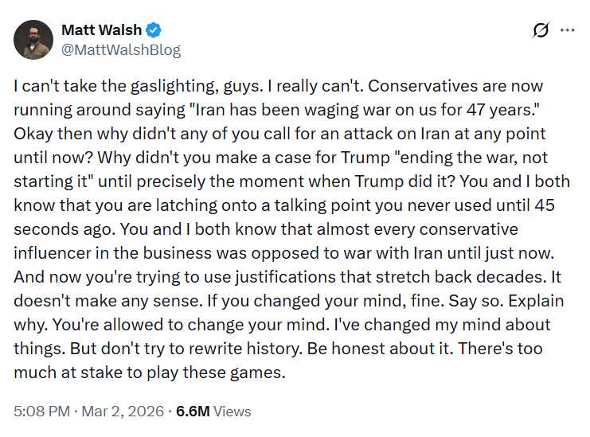The image size is (590, 437).
Task: Click the blue verified checkmark badge
Action: coord(154,30)
